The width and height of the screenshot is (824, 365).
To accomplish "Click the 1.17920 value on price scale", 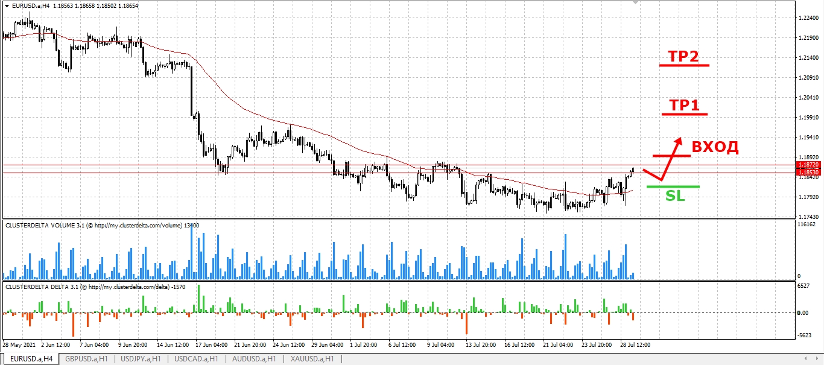I will point(808,197).
